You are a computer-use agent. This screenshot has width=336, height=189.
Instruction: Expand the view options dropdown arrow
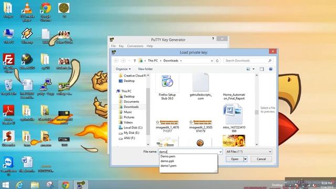point(254,69)
